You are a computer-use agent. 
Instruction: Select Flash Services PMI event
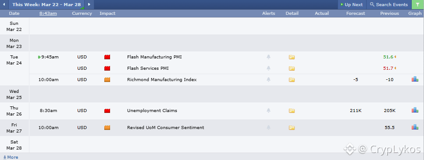point(148,68)
